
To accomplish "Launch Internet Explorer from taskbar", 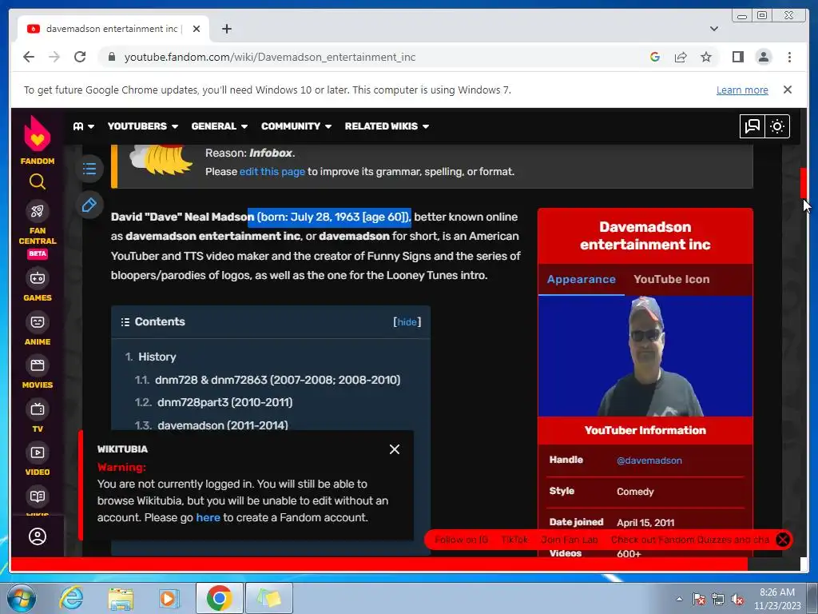I will [x=71, y=598].
